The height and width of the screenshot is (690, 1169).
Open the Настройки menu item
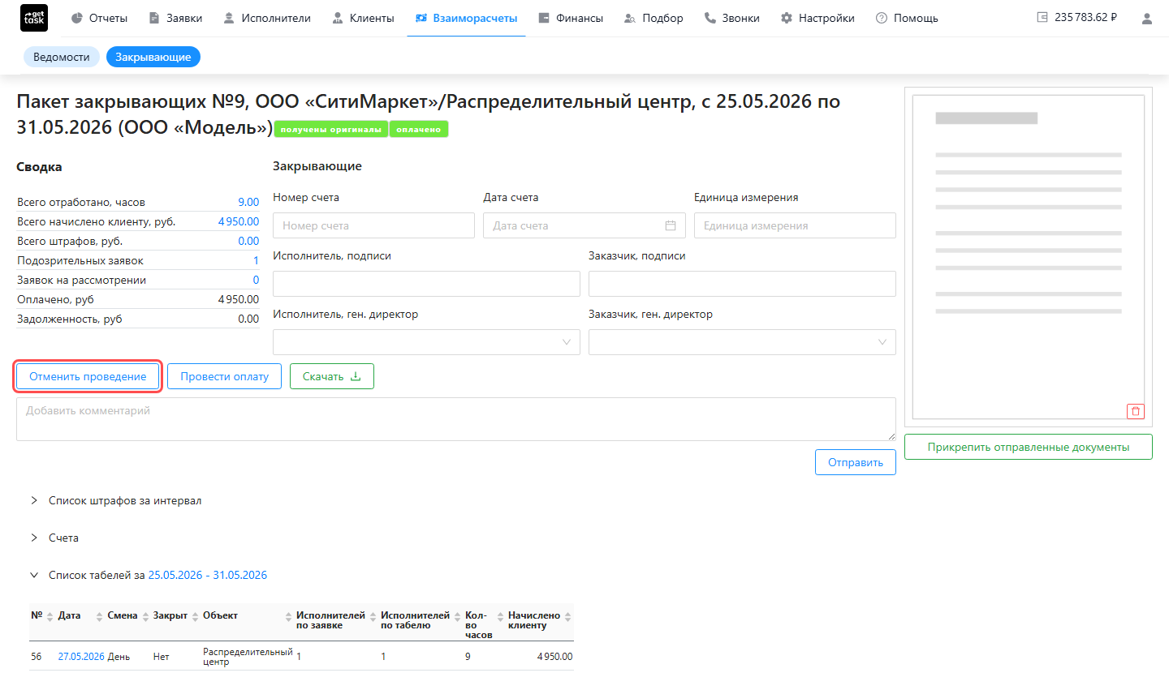[x=817, y=18]
